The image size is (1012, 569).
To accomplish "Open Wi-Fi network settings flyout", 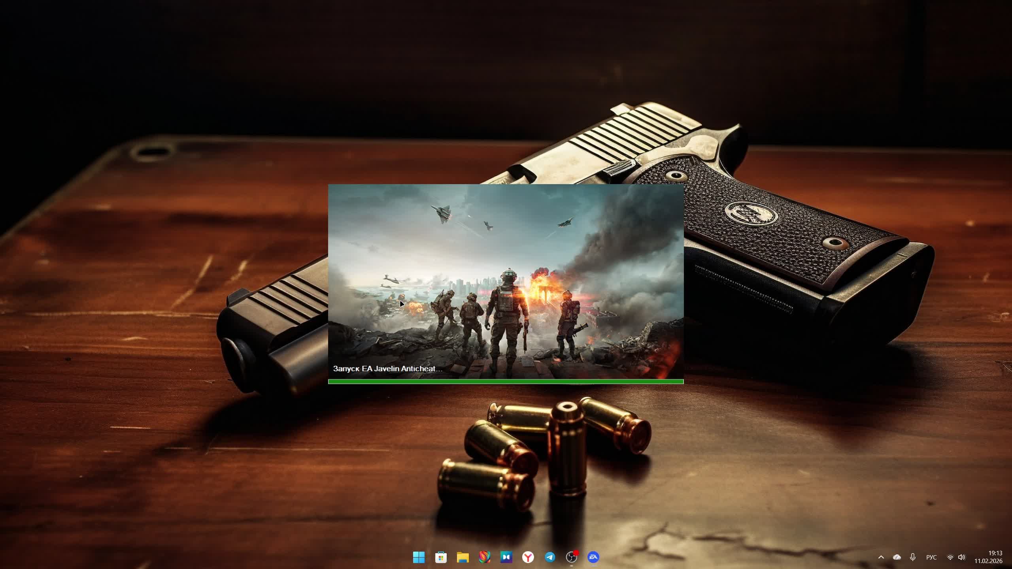I will click(950, 557).
